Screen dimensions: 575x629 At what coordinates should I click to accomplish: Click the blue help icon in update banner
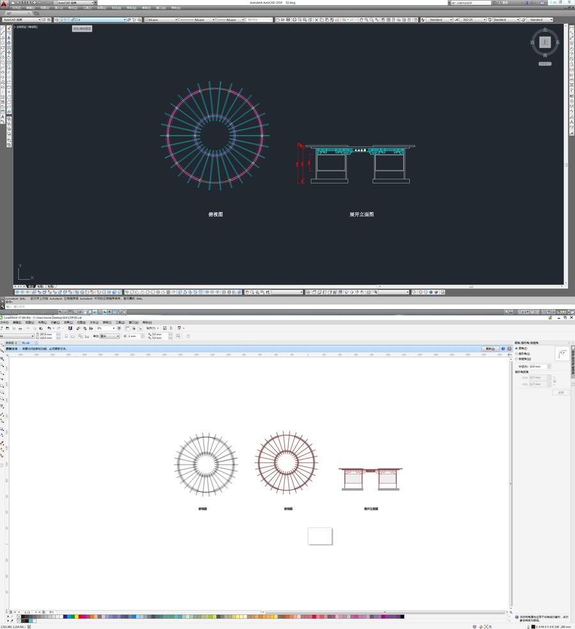click(503, 349)
